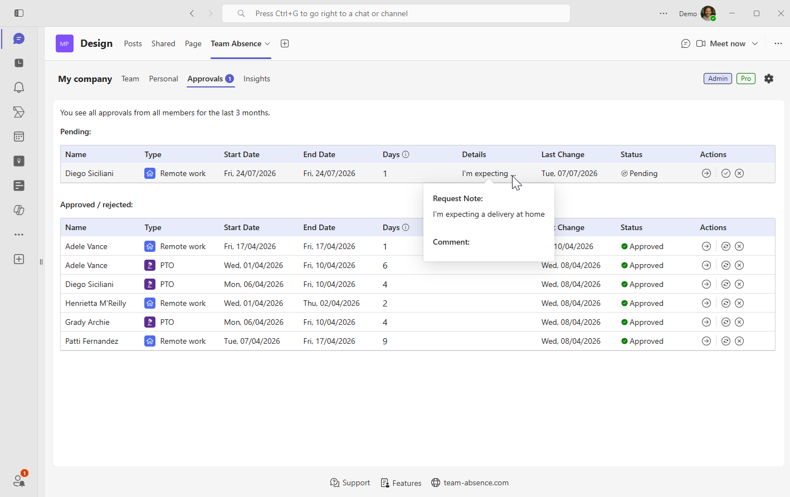Viewport: 790px width, 497px height.
Task: Open Team Absence settings gear
Action: click(x=769, y=79)
